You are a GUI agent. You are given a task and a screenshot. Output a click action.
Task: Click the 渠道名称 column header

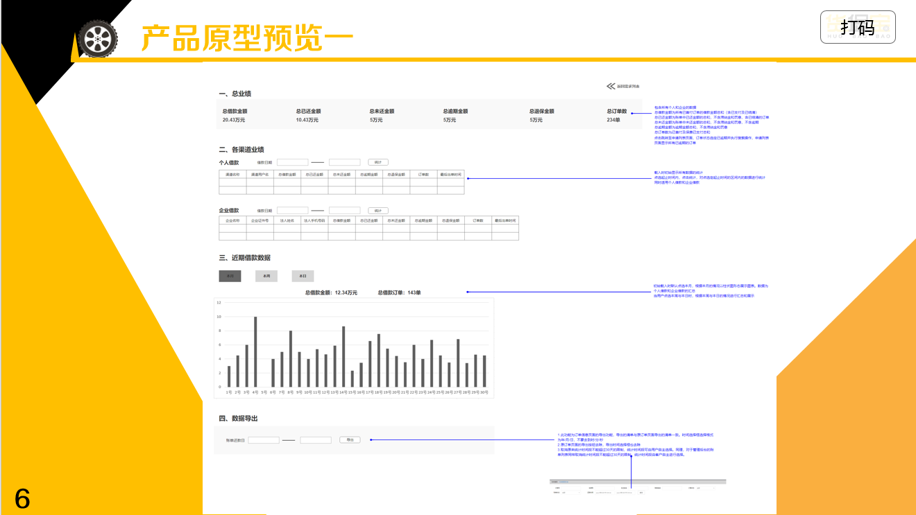[x=232, y=175]
